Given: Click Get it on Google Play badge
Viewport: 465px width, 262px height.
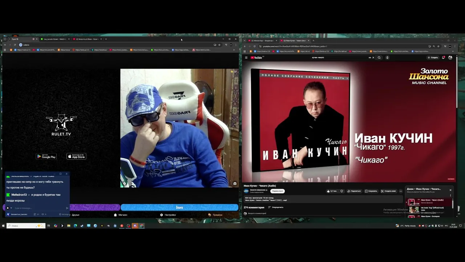Looking at the screenshot, I should 46,156.
